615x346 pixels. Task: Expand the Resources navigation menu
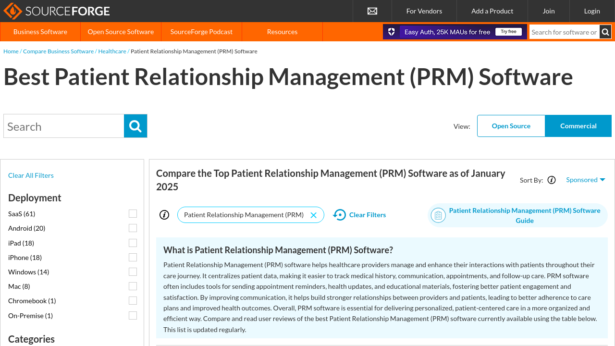pos(282,32)
